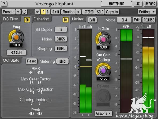
Task: Select the Dithering panel label
Action: 41,19
